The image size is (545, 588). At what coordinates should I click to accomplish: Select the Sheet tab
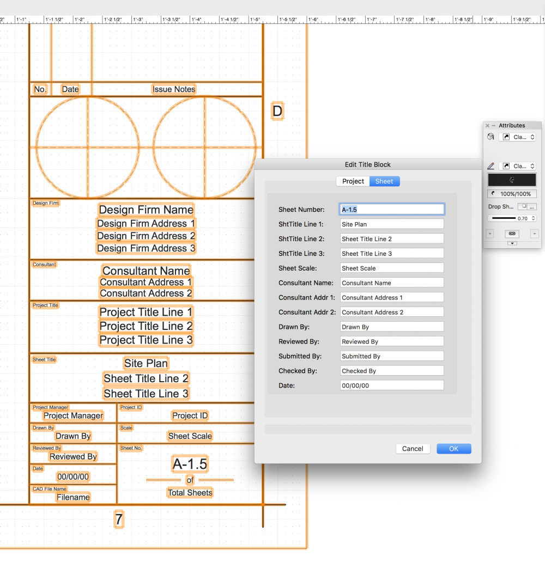384,181
